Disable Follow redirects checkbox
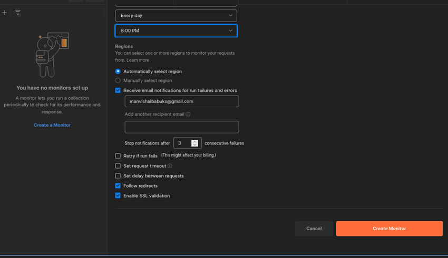This screenshot has height=258, width=448. (x=118, y=186)
